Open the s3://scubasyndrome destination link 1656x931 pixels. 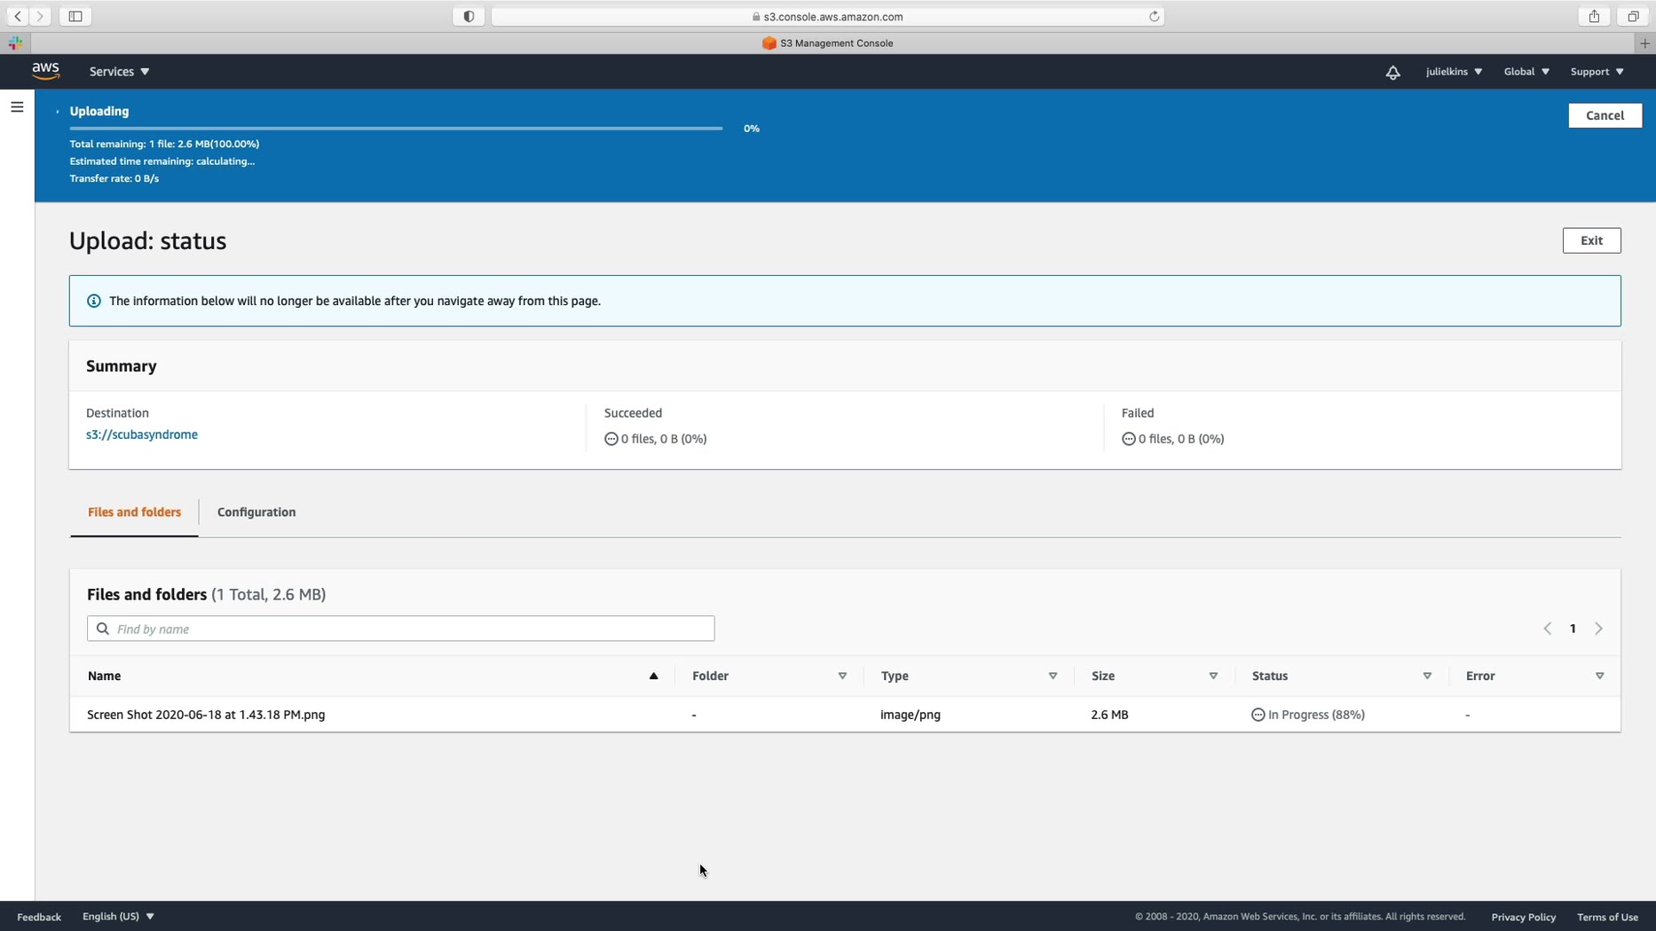pyautogui.click(x=142, y=434)
